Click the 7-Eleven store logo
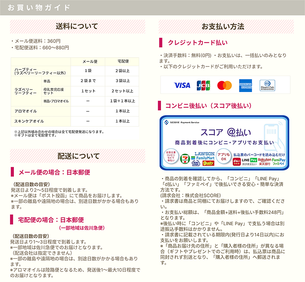 coord(184,160)
